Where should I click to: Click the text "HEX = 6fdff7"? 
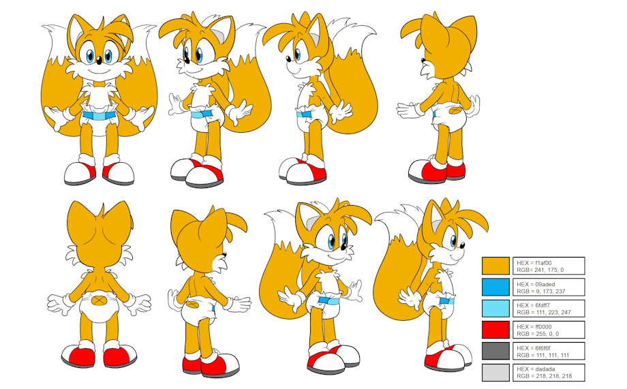pyautogui.click(x=533, y=305)
